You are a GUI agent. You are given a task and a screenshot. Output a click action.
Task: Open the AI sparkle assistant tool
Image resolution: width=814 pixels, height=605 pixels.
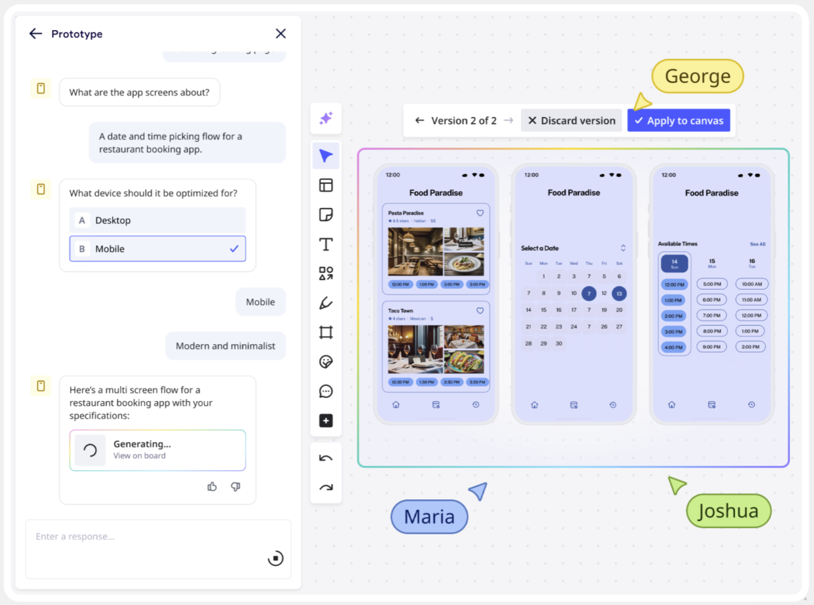point(326,118)
